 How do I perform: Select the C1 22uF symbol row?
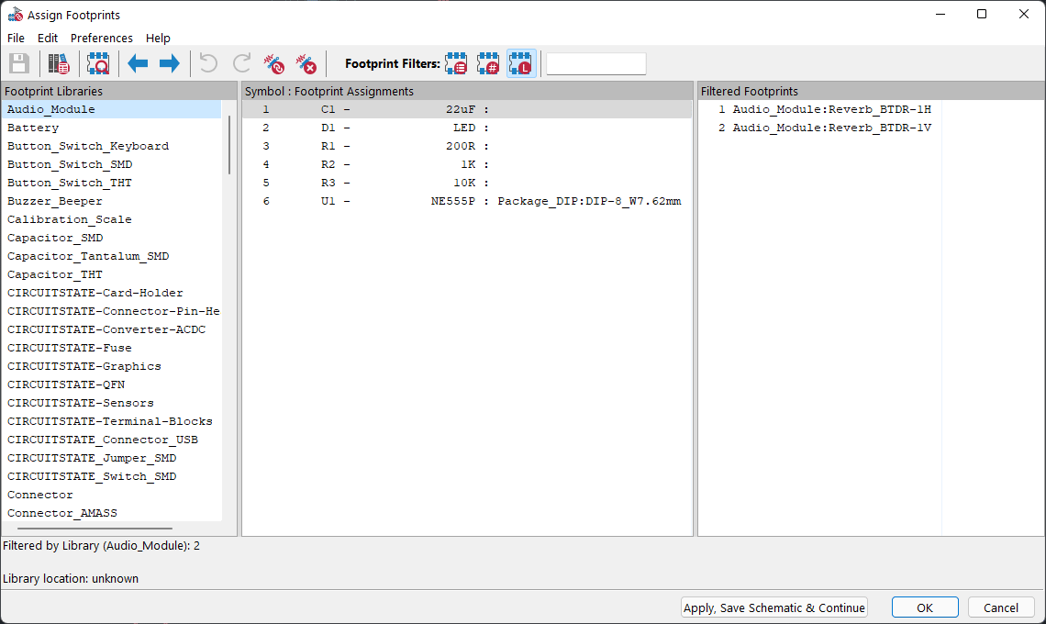467,109
